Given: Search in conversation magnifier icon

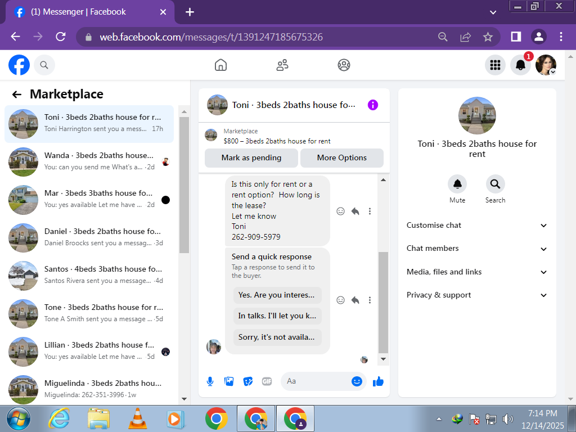Looking at the screenshot, I should [495, 184].
